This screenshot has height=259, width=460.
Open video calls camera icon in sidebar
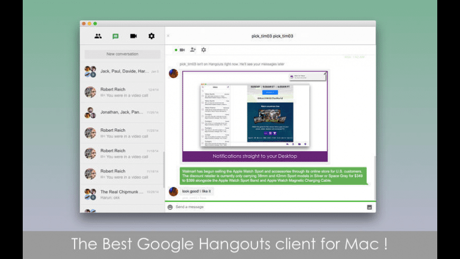[133, 36]
